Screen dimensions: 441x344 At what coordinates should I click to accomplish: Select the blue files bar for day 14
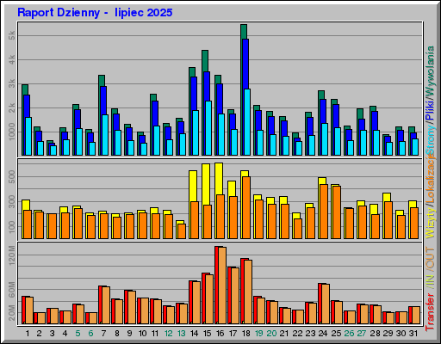click(x=194, y=93)
